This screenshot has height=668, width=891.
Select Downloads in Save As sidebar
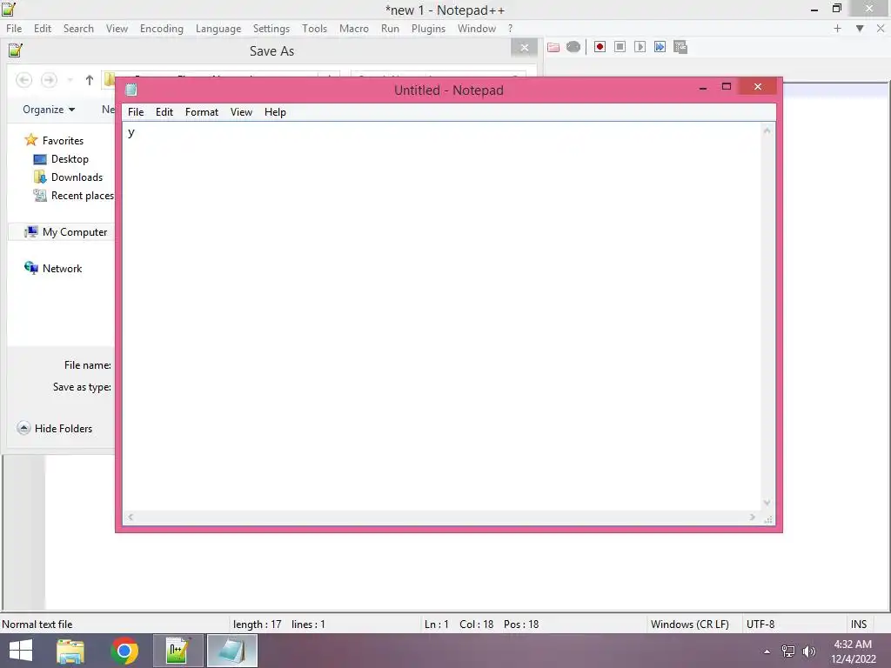point(68,177)
